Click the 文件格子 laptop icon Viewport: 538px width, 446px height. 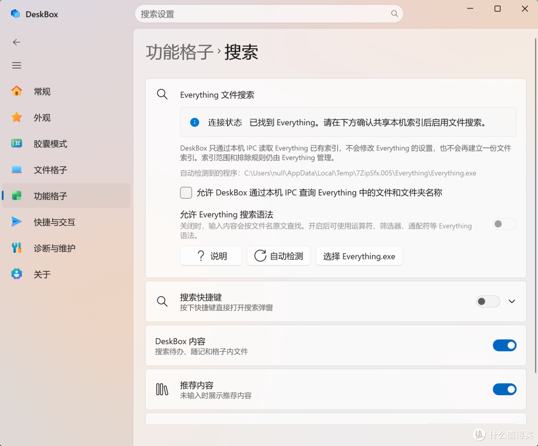16,169
